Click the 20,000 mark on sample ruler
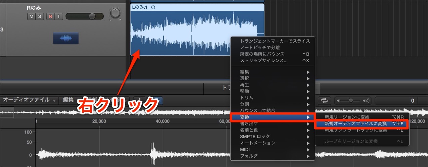Image resolution: width=428 pixels, height=167 pixels. click(x=100, y=121)
